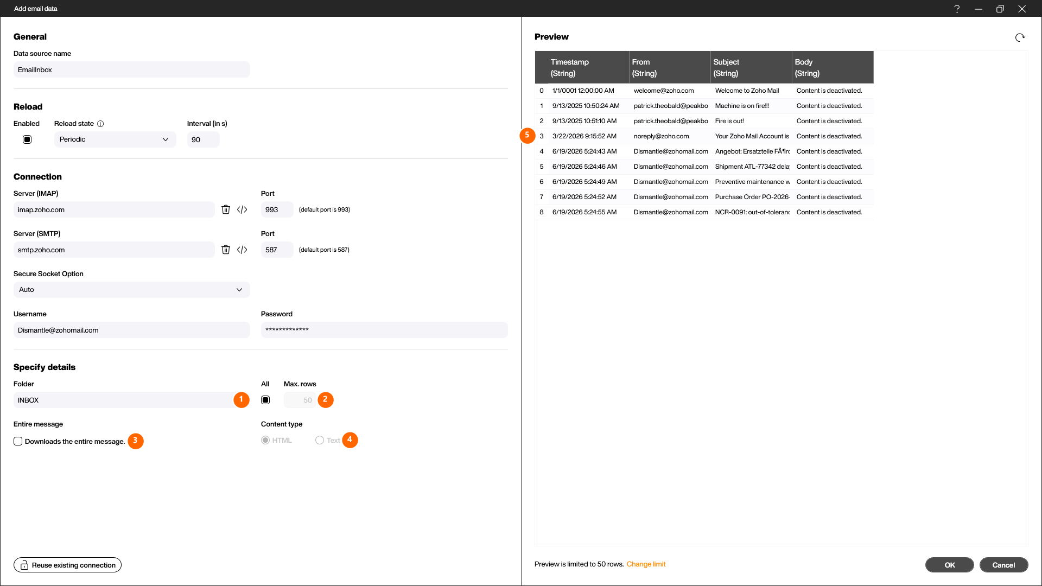Select the 6/19/2026 5:24:43 AM timestamp cell

[x=588, y=151]
